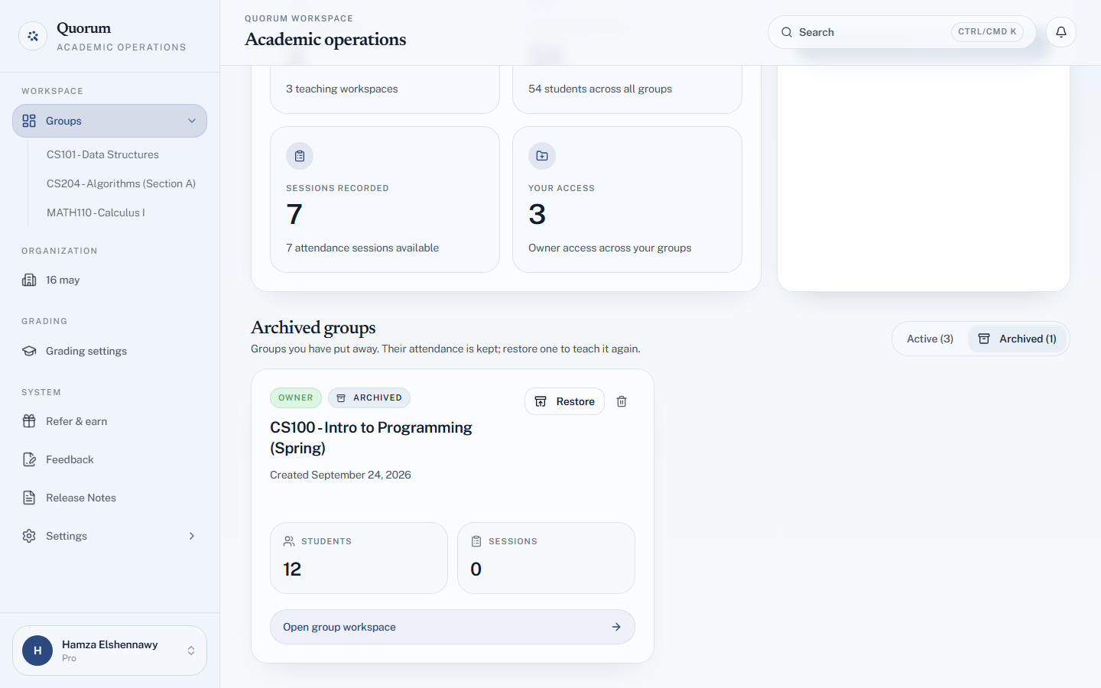The width and height of the screenshot is (1101, 688).
Task: Focus the Search input field
Action: [x=901, y=32]
